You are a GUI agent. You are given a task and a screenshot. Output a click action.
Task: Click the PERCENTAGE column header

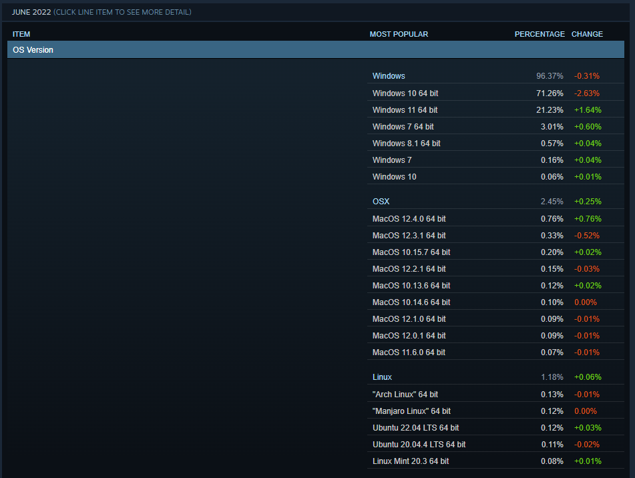[x=540, y=34]
